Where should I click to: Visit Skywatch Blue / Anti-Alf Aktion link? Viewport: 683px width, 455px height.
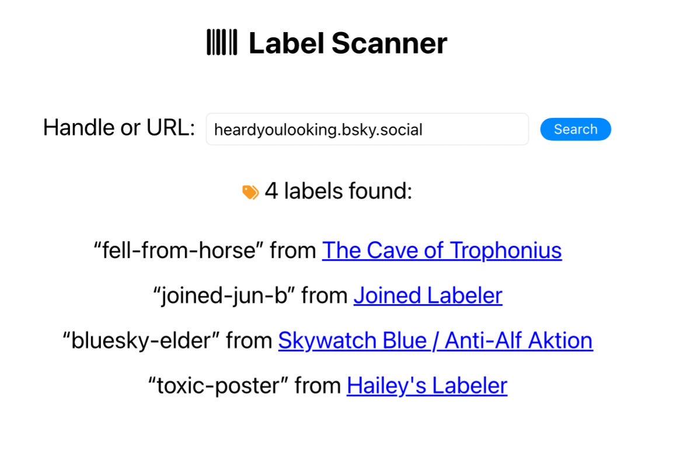pos(435,341)
